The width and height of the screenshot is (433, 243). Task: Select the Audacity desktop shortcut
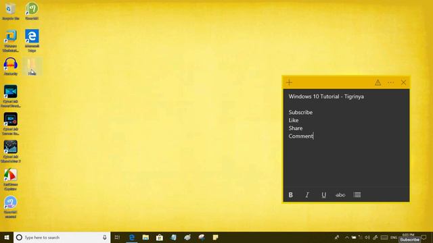(x=11, y=66)
